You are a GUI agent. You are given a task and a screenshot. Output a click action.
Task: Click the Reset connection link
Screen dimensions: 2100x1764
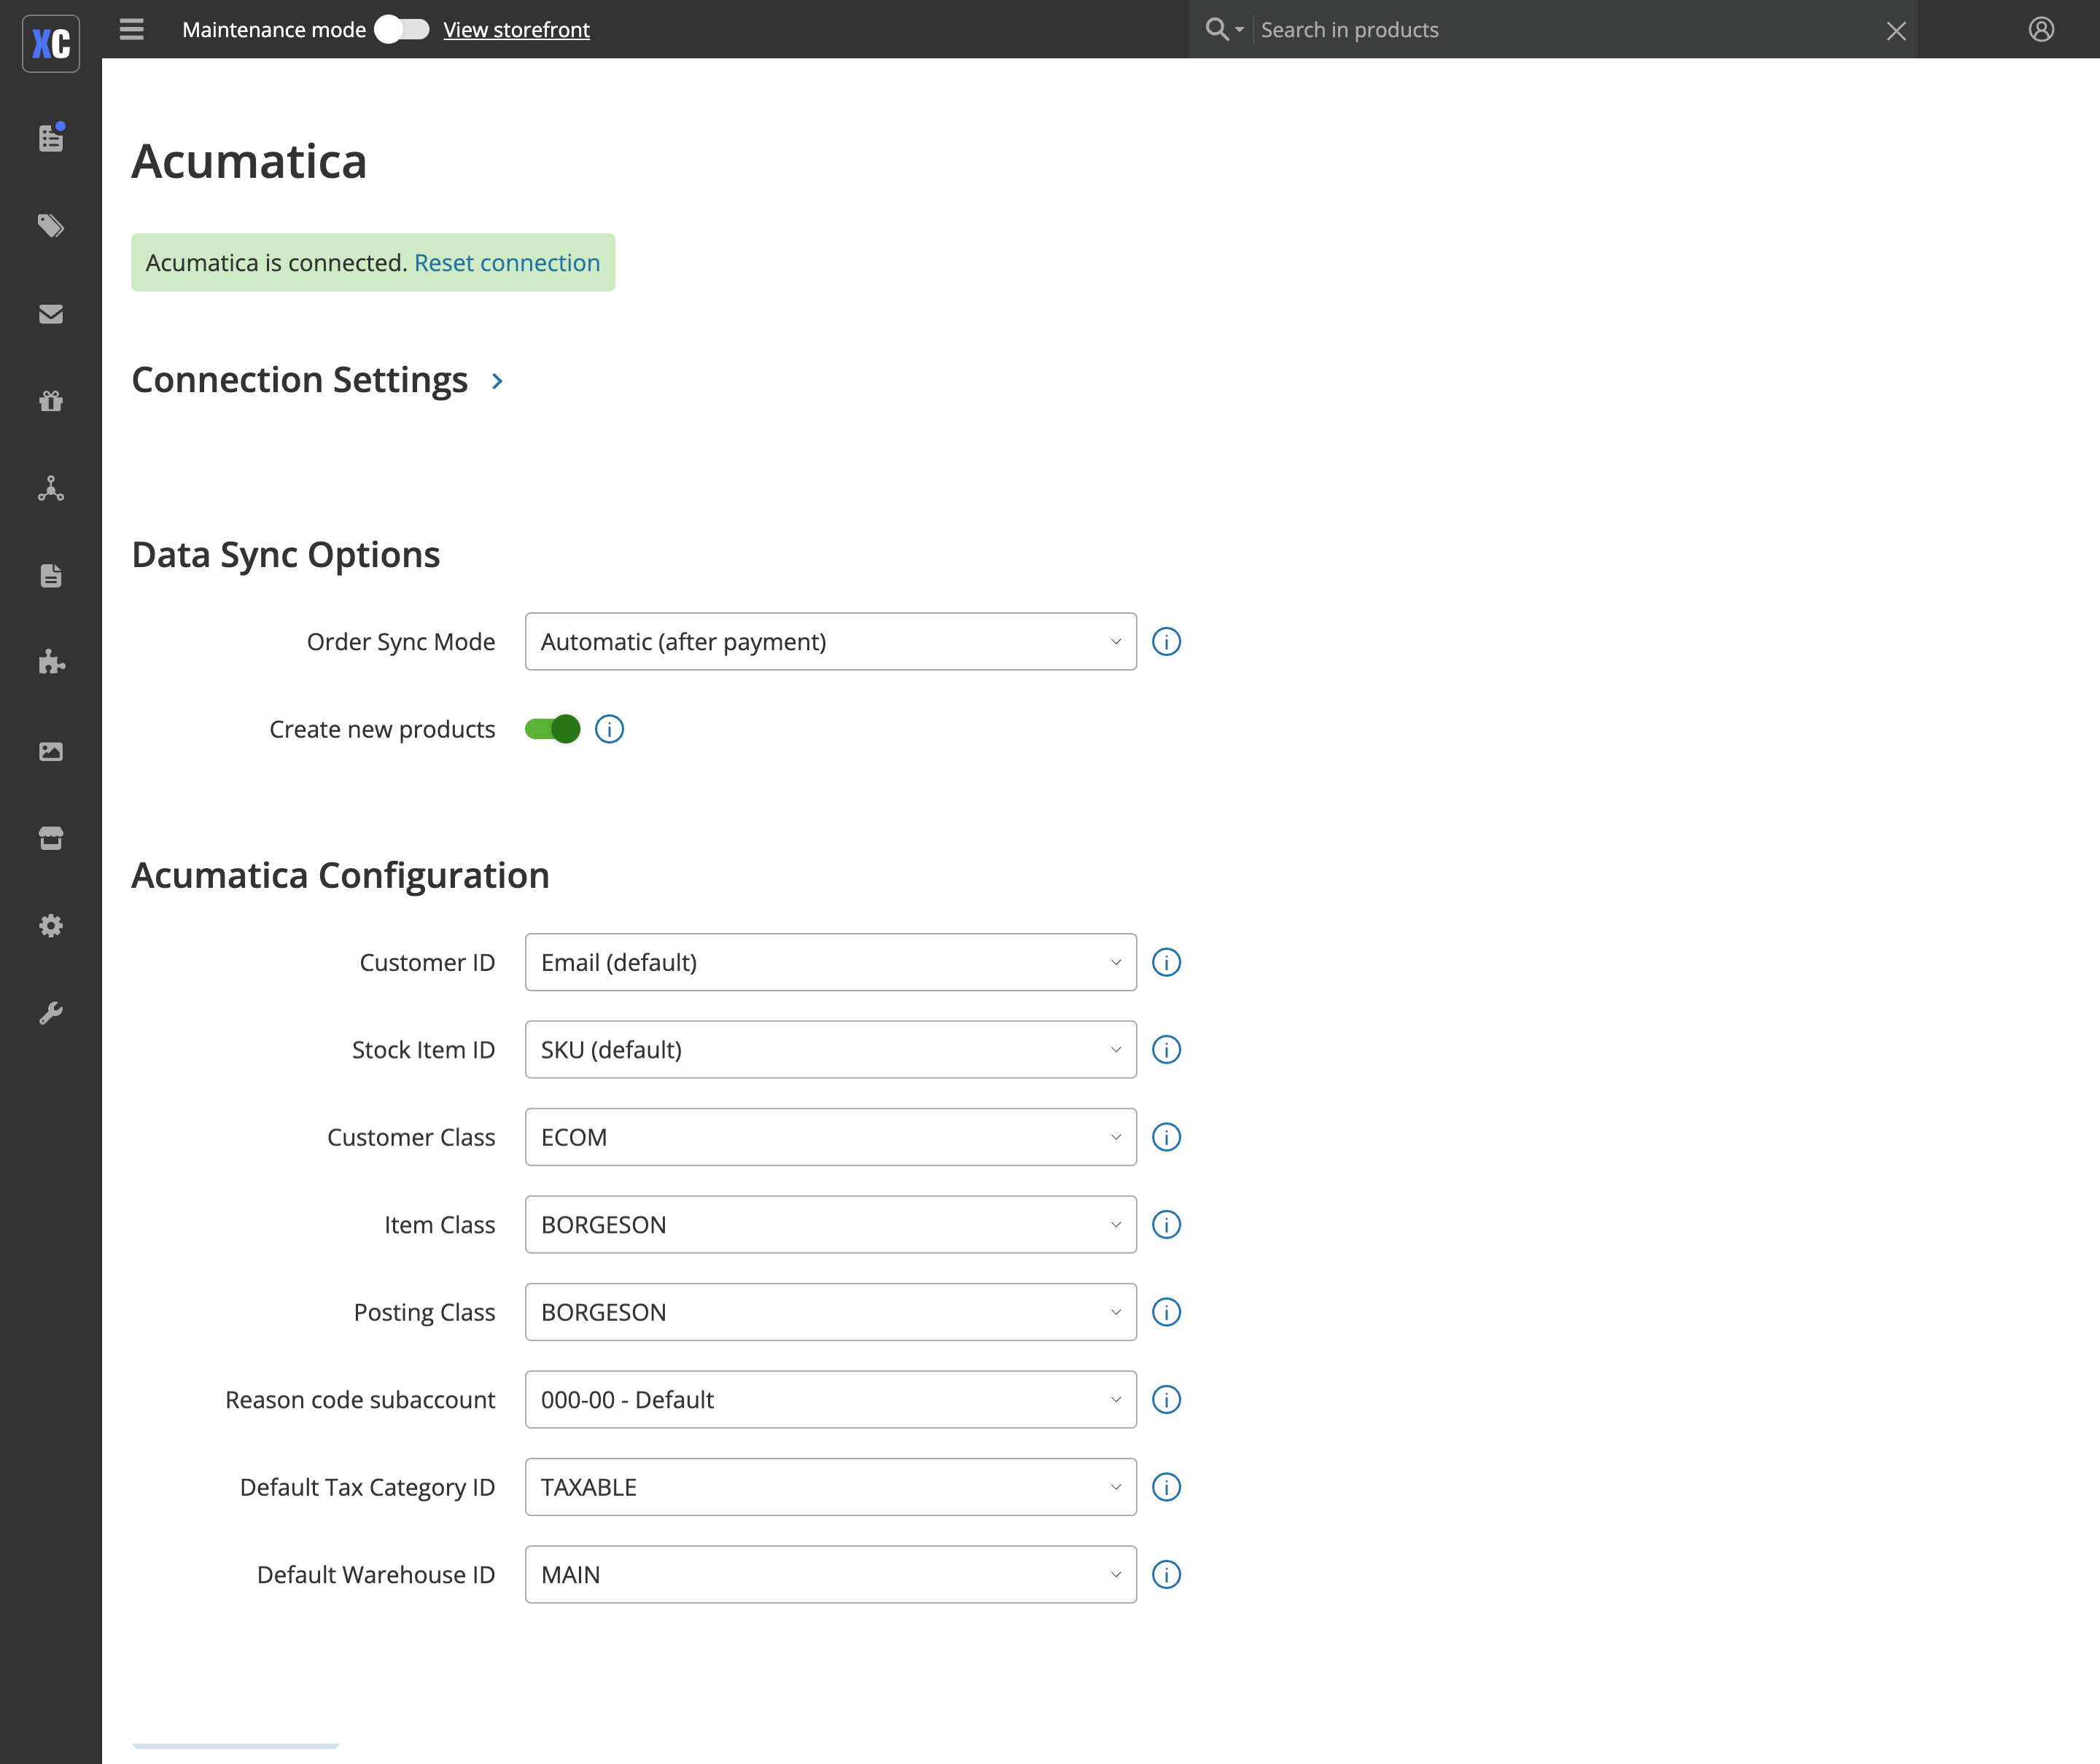point(507,263)
